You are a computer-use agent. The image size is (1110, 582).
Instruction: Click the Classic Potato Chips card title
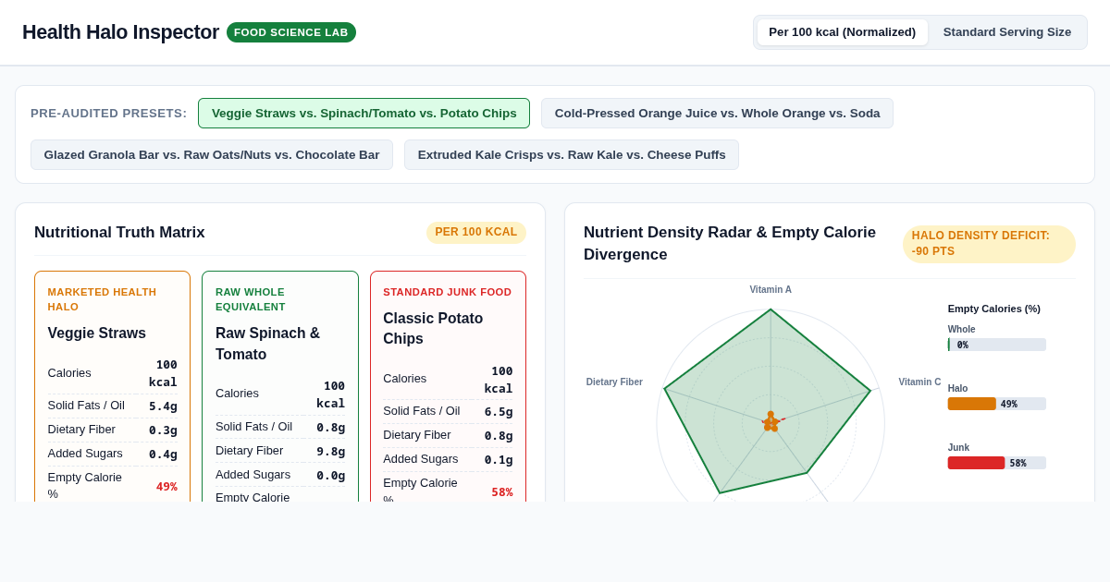point(433,328)
